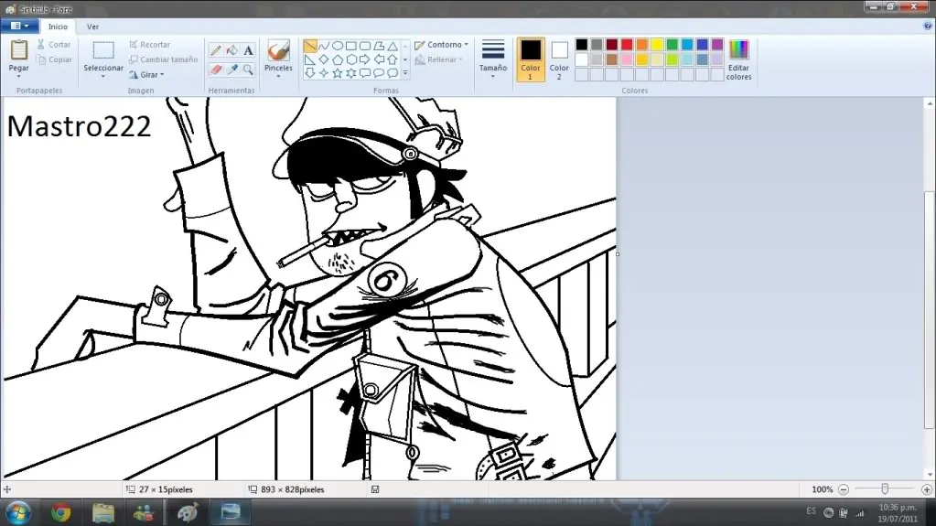Choose the Five-point star shape
This screenshot has width=936, height=526.
click(338, 73)
